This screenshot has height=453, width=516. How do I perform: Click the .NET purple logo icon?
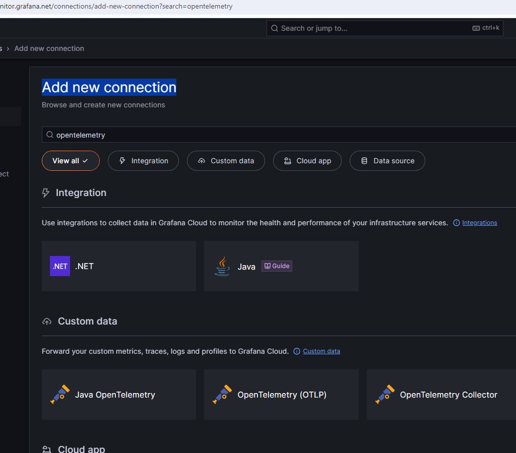60,266
